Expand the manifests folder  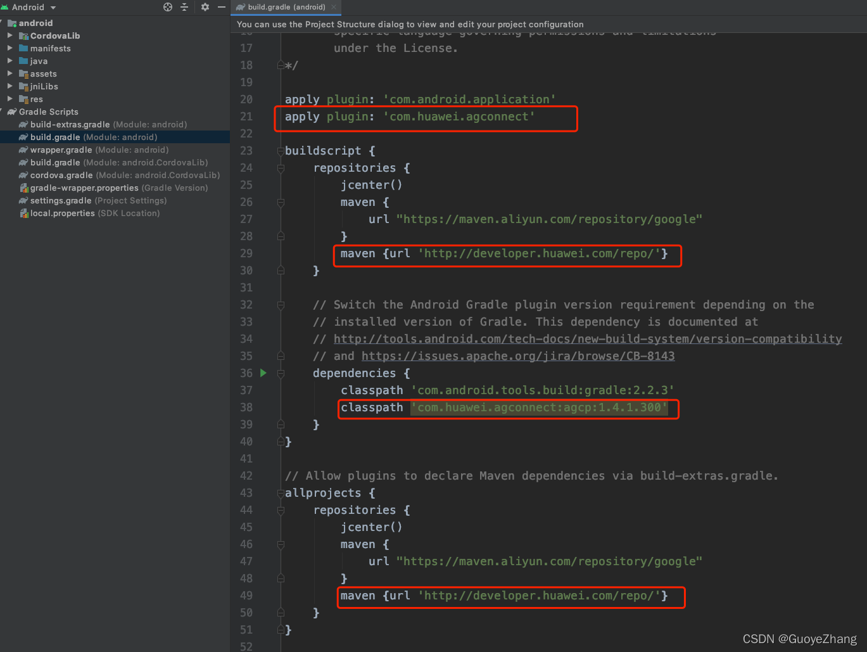[x=10, y=48]
